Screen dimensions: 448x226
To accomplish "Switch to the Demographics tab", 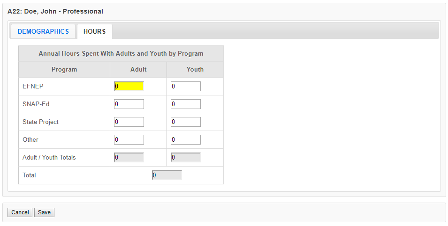I will coord(43,31).
